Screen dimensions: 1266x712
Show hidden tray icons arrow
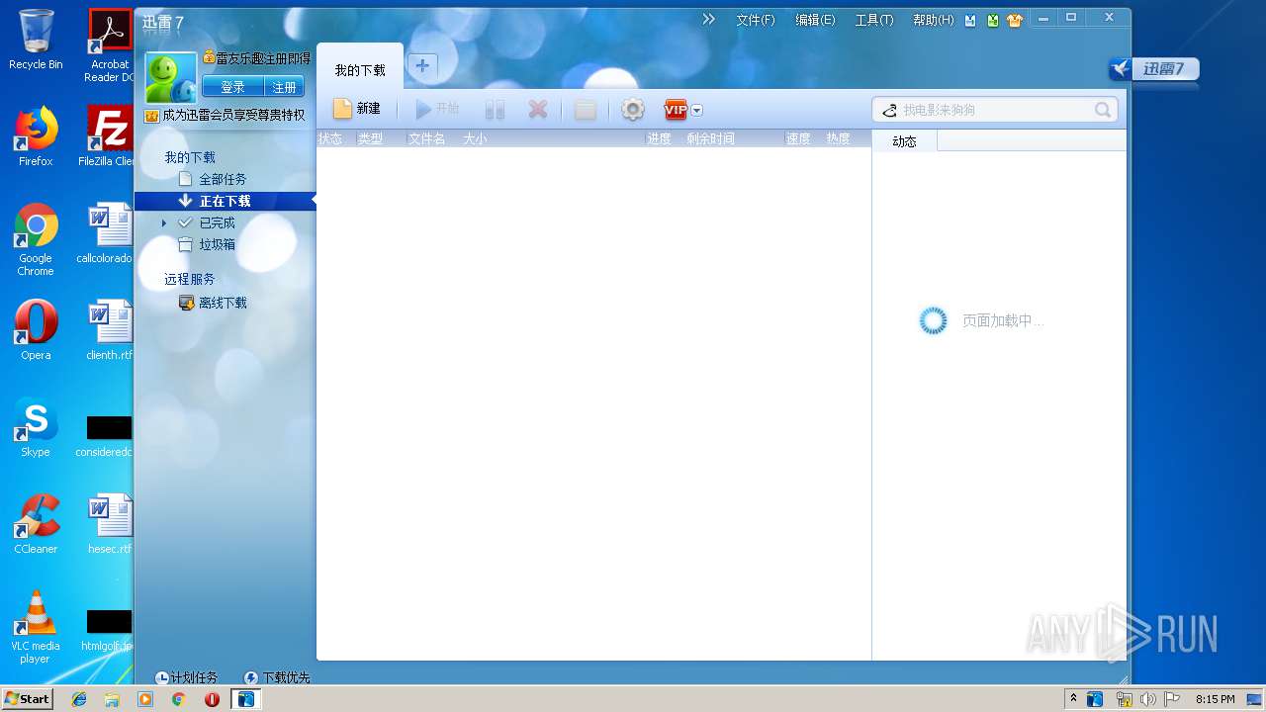(1073, 698)
